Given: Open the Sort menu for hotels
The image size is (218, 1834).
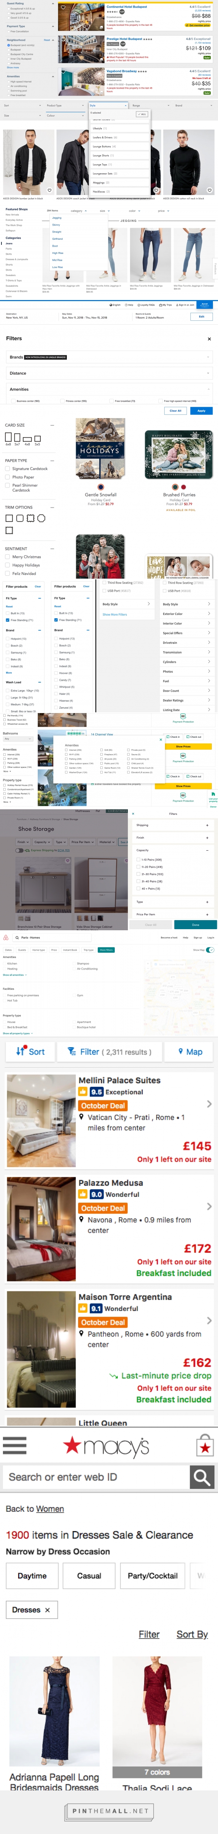Looking at the screenshot, I should pyautogui.click(x=30, y=1051).
